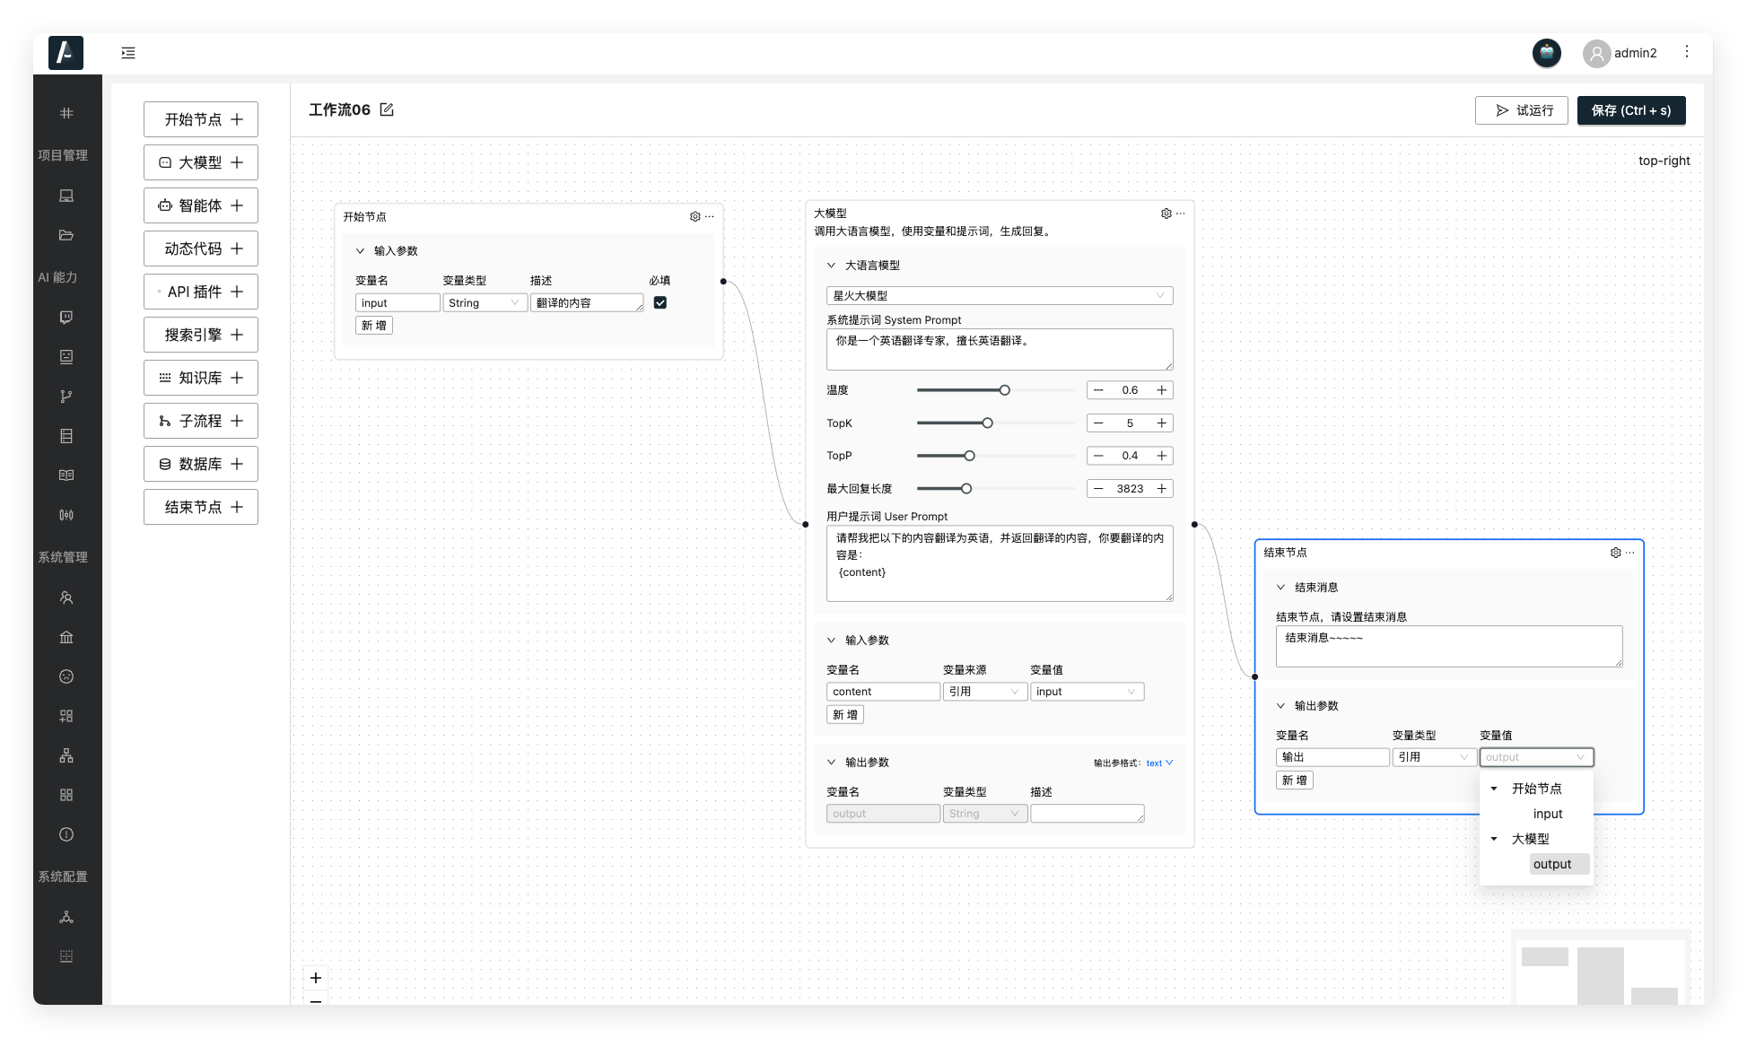Uncheck the 必填 checkbox for input
Image resolution: width=1747 pixels, height=1038 pixels.
tap(660, 303)
